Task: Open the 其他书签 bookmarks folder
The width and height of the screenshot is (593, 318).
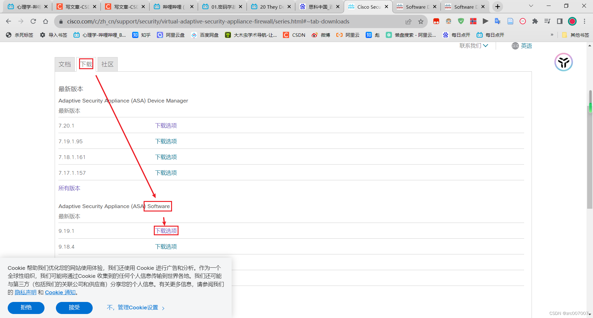Action: tap(576, 35)
